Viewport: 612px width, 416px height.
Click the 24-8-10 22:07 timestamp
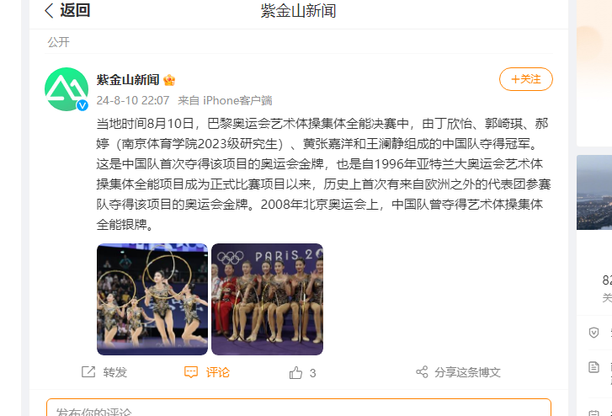pyautogui.click(x=133, y=101)
